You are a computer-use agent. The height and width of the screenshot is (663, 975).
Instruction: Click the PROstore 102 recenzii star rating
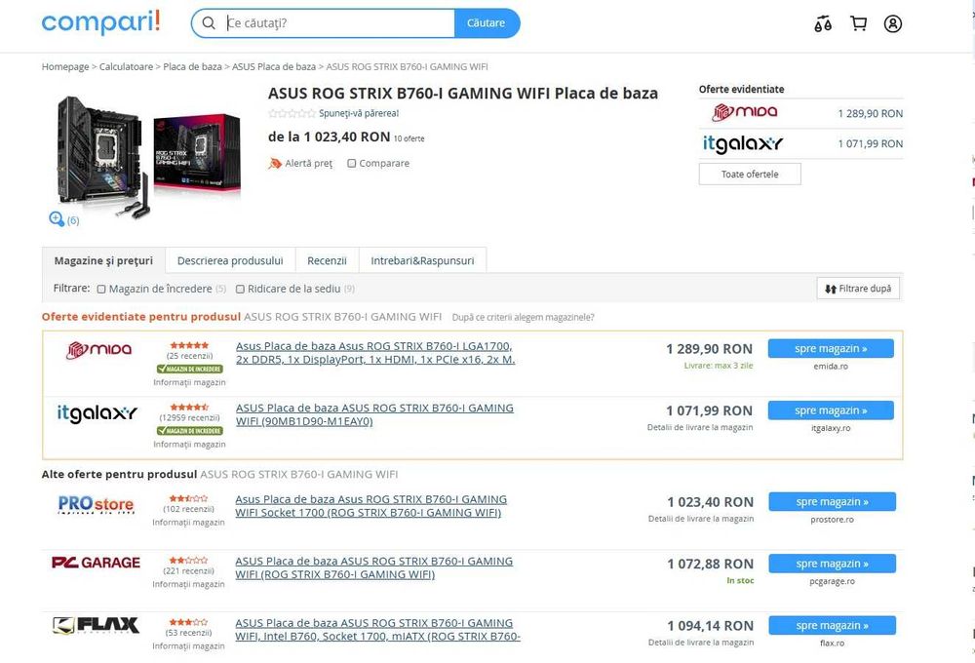pyautogui.click(x=188, y=498)
